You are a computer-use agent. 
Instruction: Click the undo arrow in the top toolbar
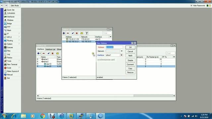[x=2, y=6]
